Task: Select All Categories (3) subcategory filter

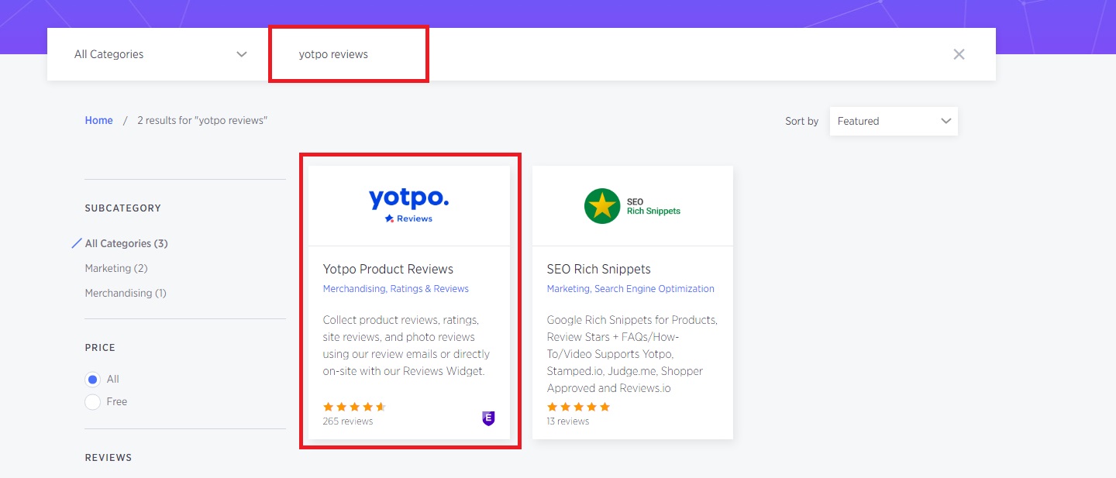Action: [126, 243]
